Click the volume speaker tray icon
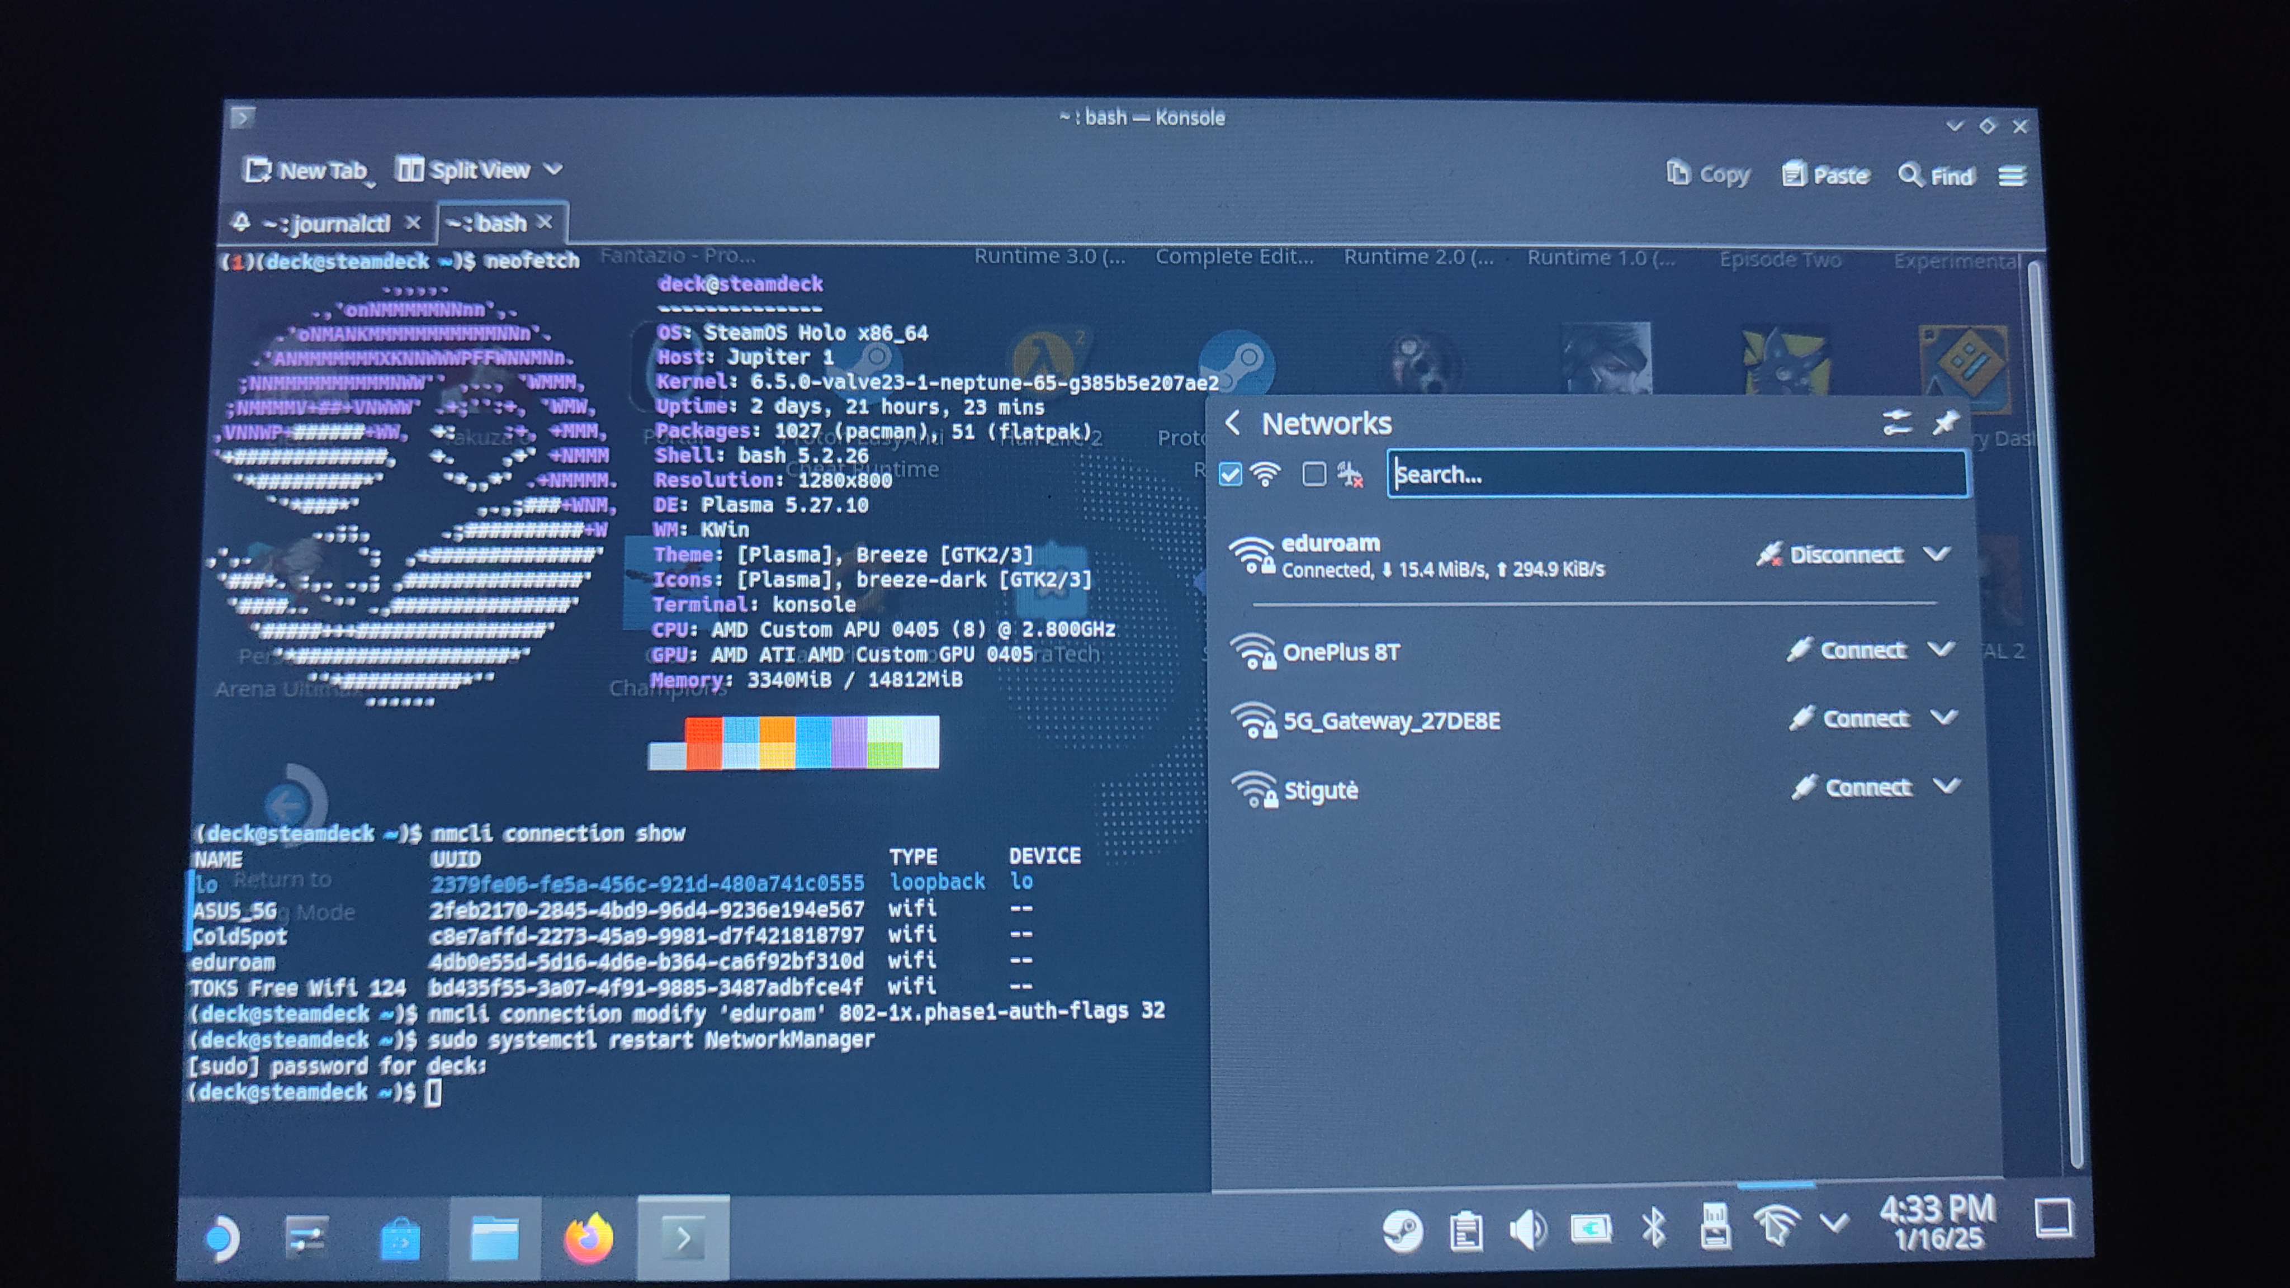 coord(1528,1230)
